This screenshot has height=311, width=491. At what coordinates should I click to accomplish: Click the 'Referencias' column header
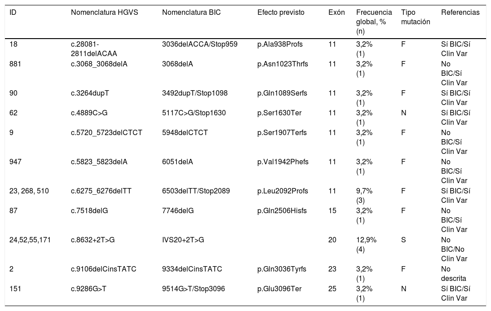point(460,13)
